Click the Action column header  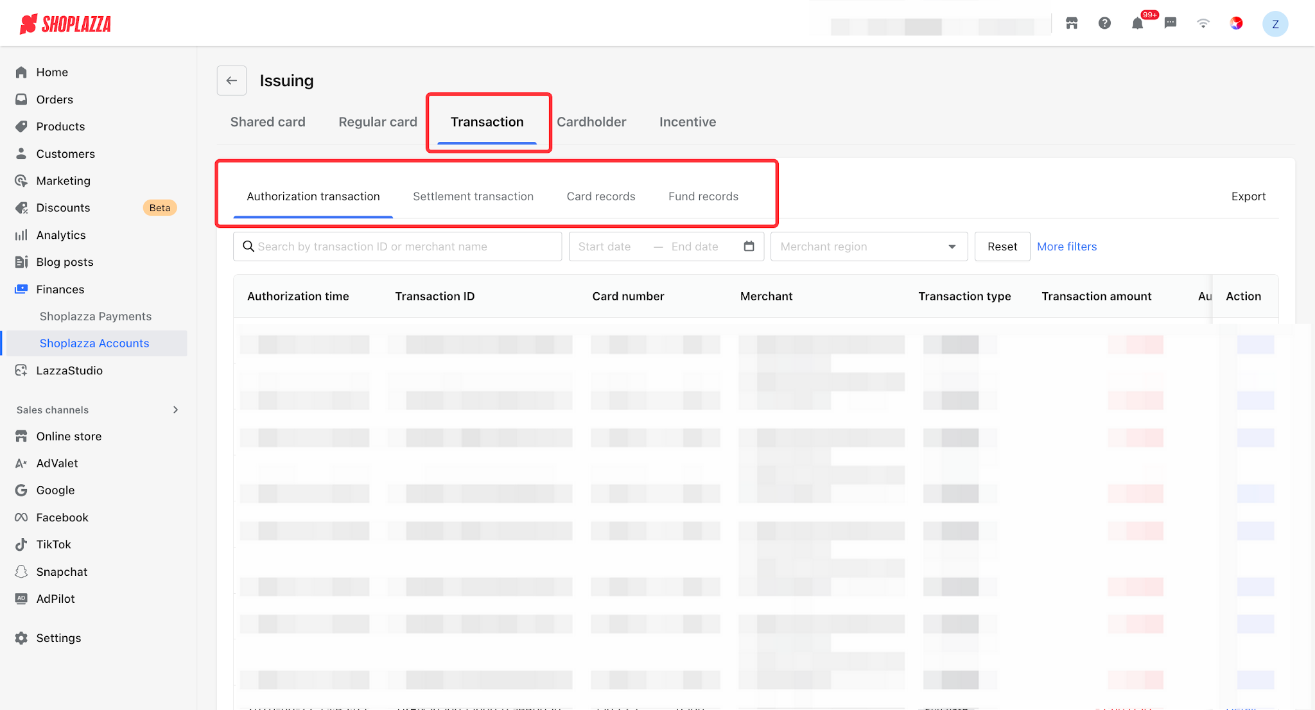[x=1243, y=297]
